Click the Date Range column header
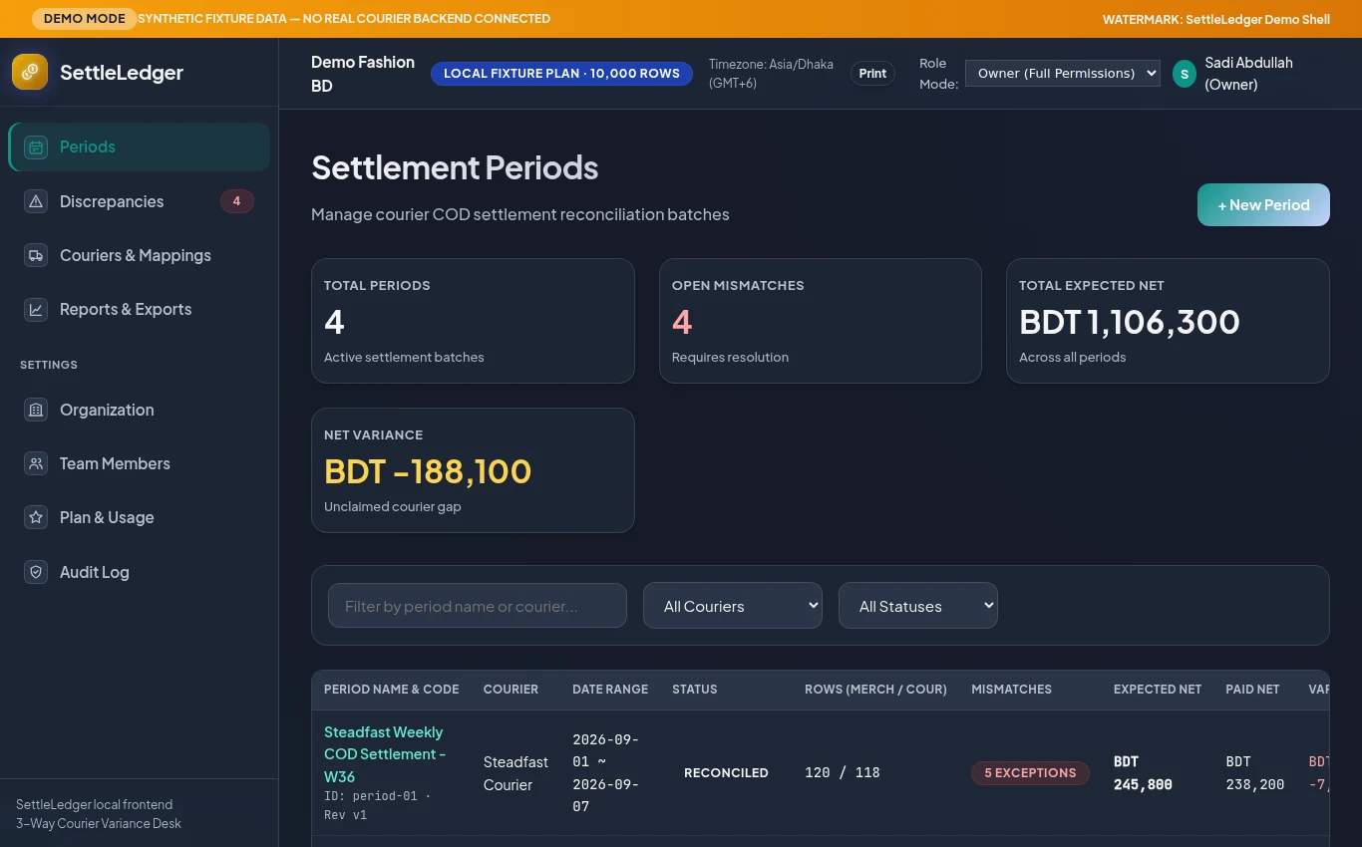1362x847 pixels. tap(610, 690)
